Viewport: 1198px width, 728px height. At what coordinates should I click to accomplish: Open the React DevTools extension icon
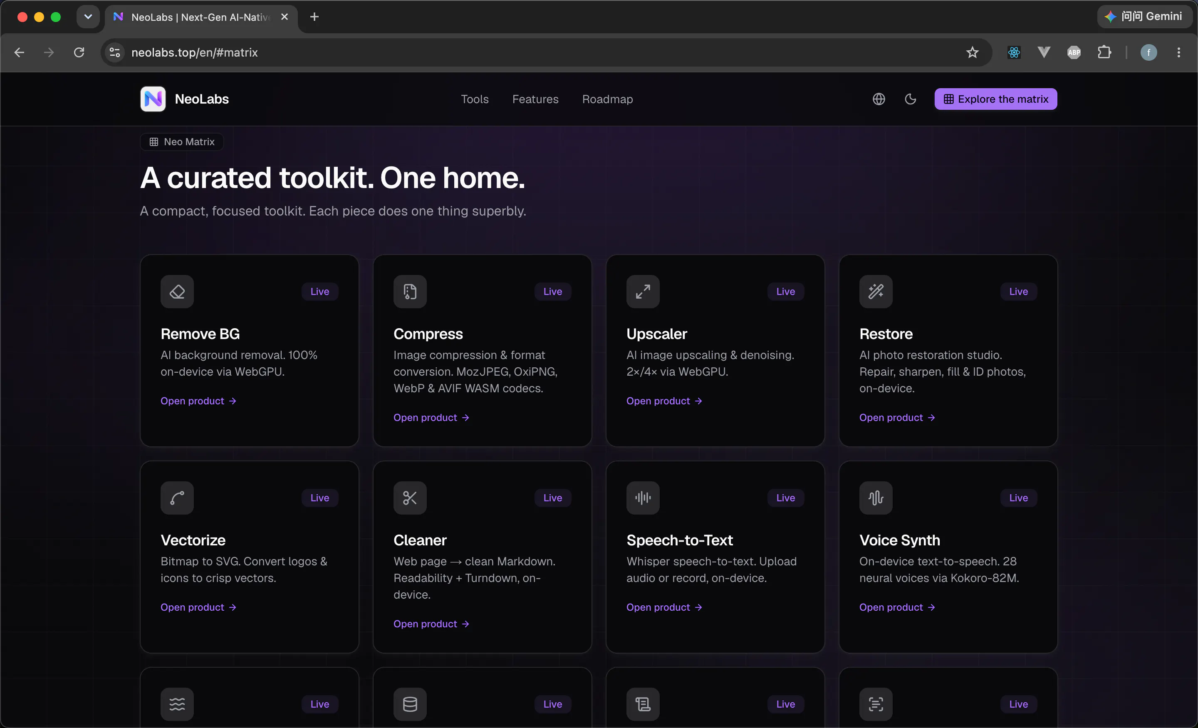click(x=1014, y=52)
